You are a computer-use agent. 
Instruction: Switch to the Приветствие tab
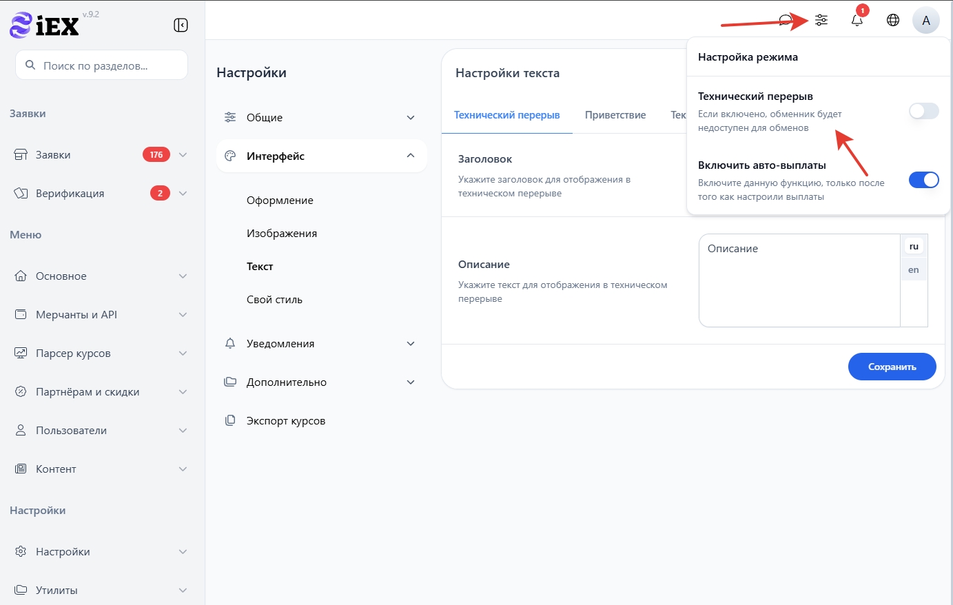tap(615, 115)
